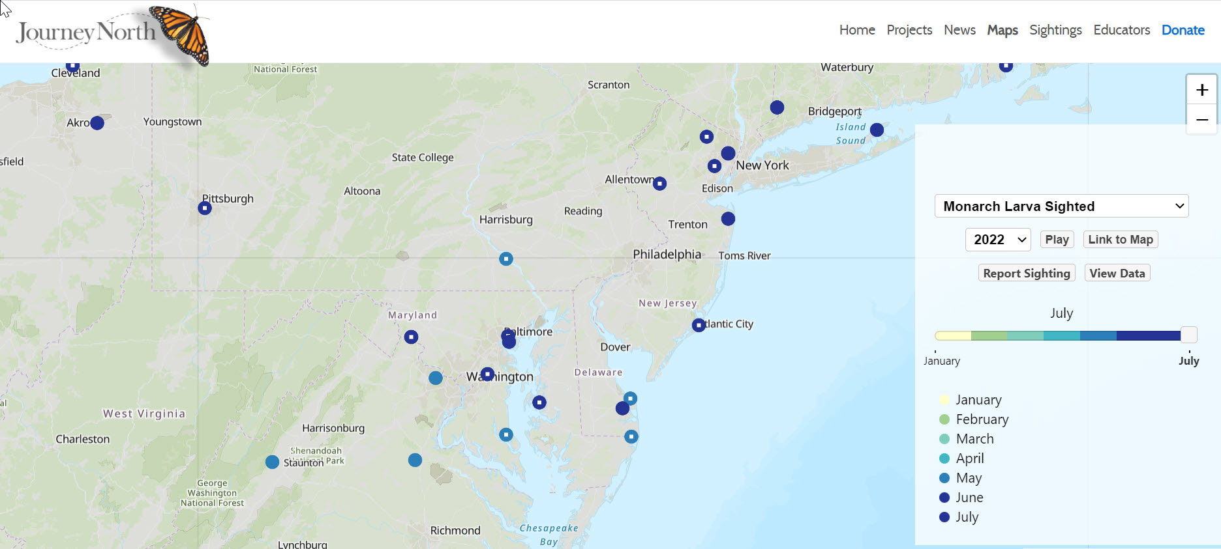
Task: Go to the Sightings page
Action: click(x=1055, y=30)
